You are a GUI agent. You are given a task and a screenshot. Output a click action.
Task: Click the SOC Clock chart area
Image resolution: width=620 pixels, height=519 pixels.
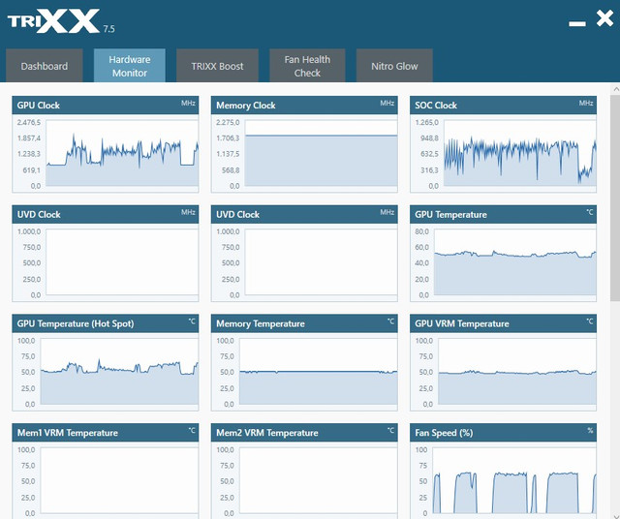519,153
